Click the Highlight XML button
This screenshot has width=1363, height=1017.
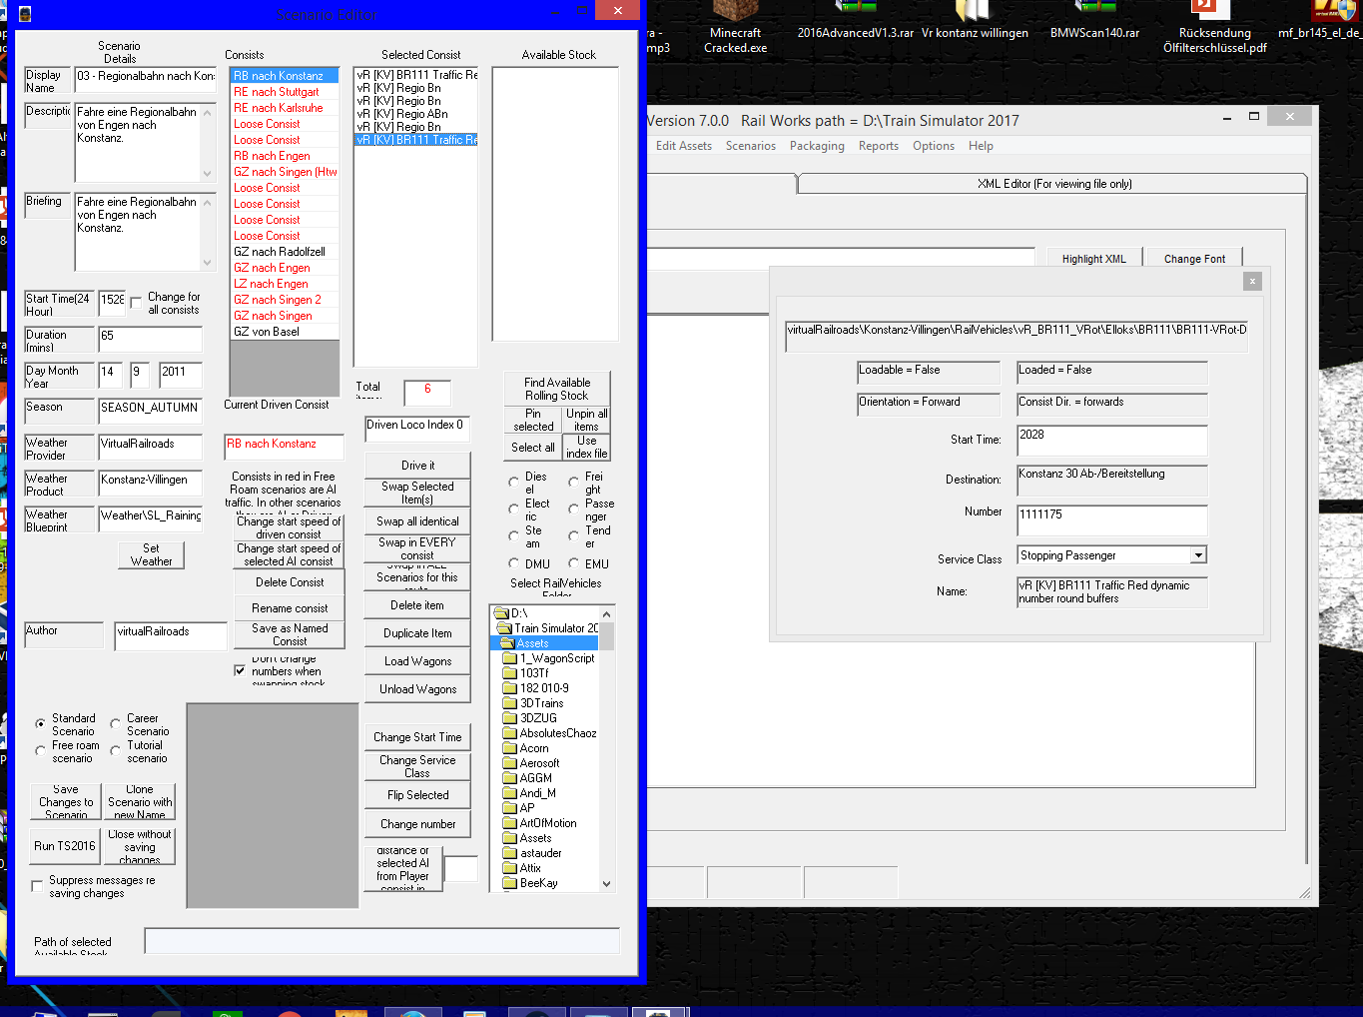(x=1093, y=258)
